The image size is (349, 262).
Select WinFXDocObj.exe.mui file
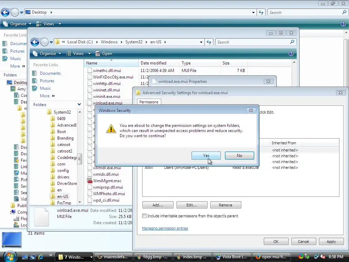[113, 77]
